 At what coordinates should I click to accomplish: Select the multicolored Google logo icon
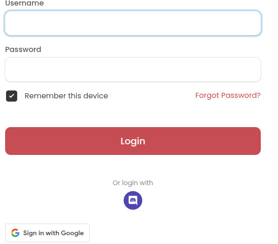(15, 233)
